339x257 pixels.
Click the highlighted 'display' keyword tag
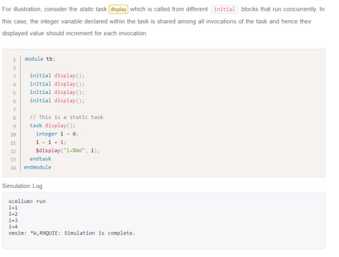coord(118,9)
